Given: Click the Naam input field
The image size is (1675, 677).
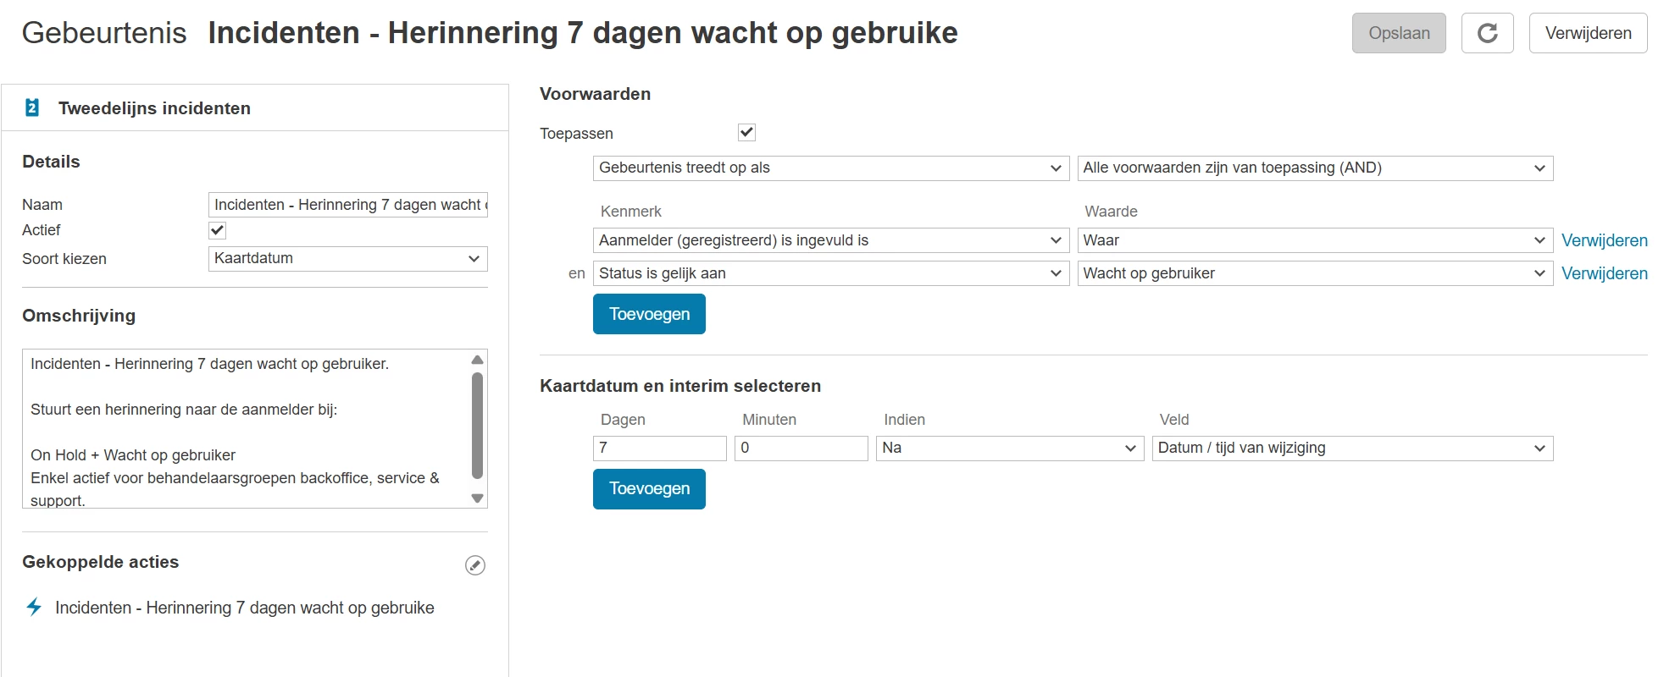Looking at the screenshot, I should click(x=347, y=205).
